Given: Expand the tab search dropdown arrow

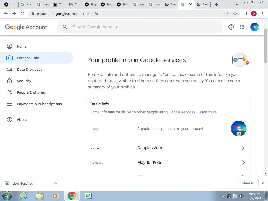Looking at the screenshot, I should point(237,4).
